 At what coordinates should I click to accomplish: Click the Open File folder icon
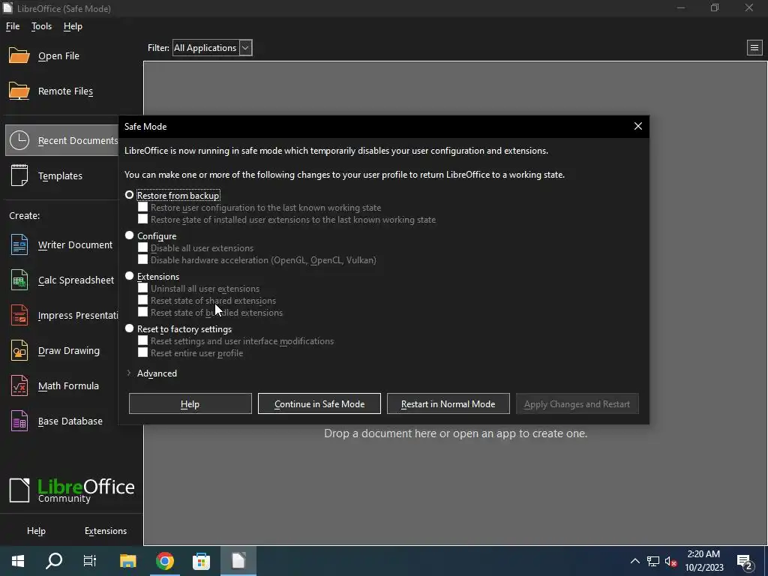point(19,55)
